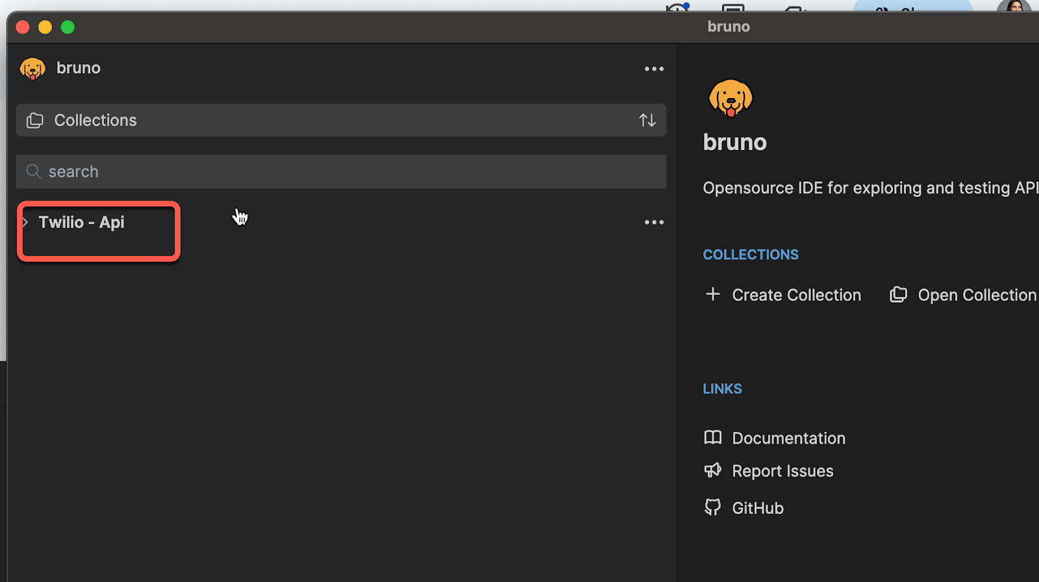The width and height of the screenshot is (1039, 582).
Task: Sort collections using the up-down arrows icon
Action: [647, 120]
